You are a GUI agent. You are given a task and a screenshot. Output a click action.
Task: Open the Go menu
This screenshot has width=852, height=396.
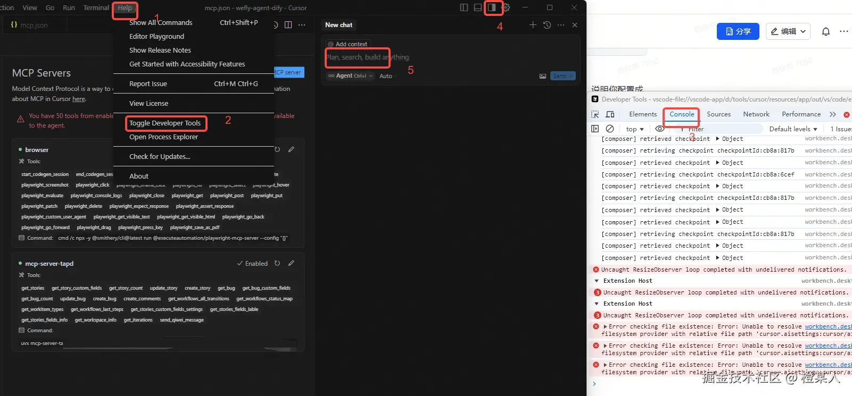point(50,8)
